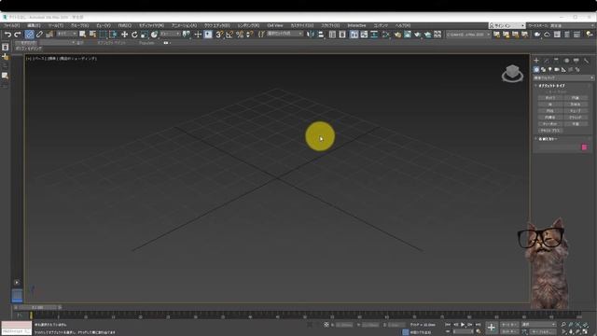Open the File menu
This screenshot has width=597, height=336.
[11, 25]
